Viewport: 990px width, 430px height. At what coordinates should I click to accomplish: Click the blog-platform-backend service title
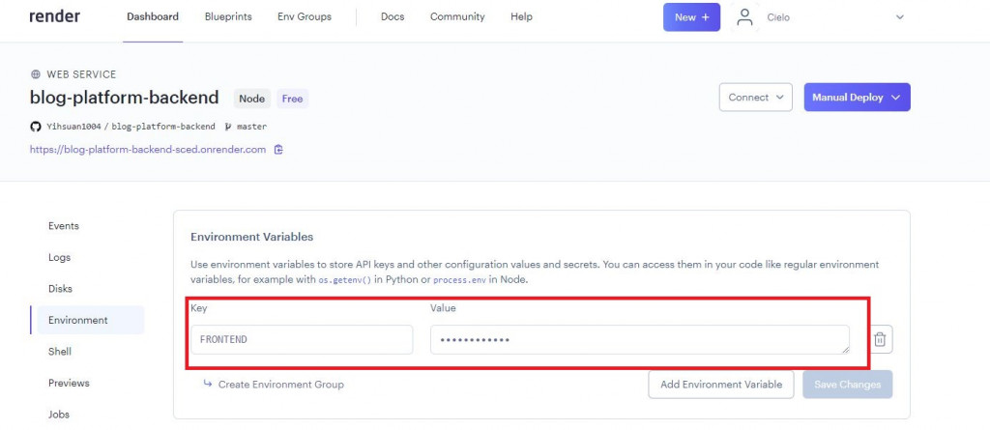pyautogui.click(x=125, y=98)
